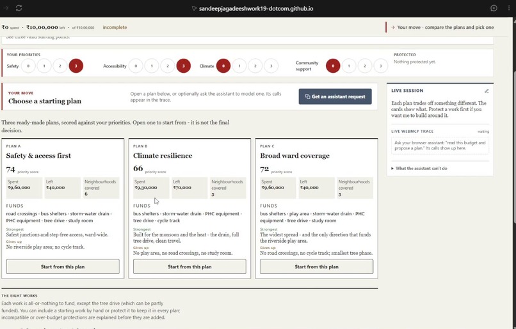The image size is (516, 329).
Task: Click the ₹10,00,000 left amount
Action: 42,27
